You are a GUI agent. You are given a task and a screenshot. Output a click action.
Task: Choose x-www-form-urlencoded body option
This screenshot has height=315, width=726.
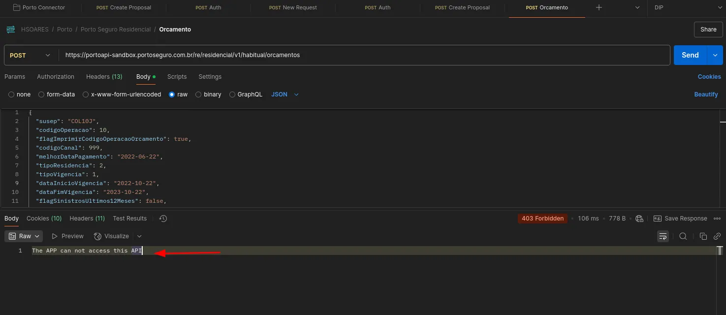pyautogui.click(x=86, y=94)
